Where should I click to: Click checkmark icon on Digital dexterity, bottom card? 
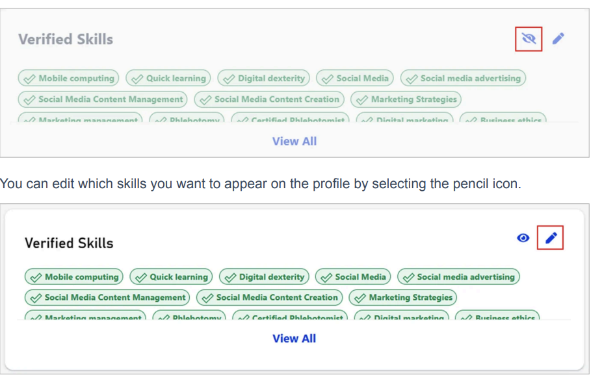pos(229,277)
